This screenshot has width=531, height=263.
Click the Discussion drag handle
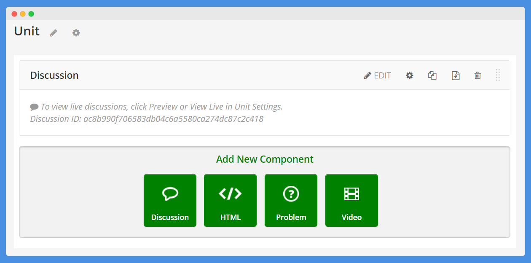coord(498,75)
